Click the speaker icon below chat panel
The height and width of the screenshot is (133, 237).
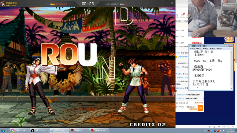224,127
